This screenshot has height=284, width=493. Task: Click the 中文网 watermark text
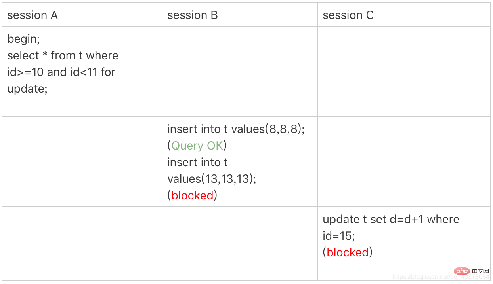click(x=480, y=271)
